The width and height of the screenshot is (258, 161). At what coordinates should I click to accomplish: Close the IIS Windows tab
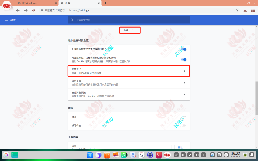(56, 3)
